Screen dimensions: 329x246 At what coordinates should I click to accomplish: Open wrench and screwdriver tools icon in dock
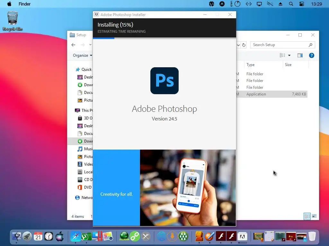(x=146, y=237)
